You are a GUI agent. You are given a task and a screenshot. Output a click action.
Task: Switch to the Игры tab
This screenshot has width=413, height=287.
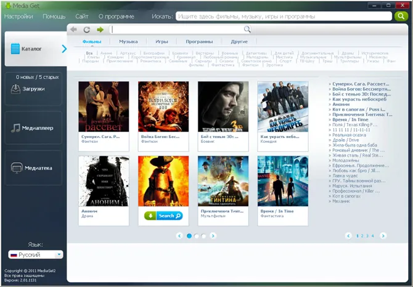pos(162,41)
